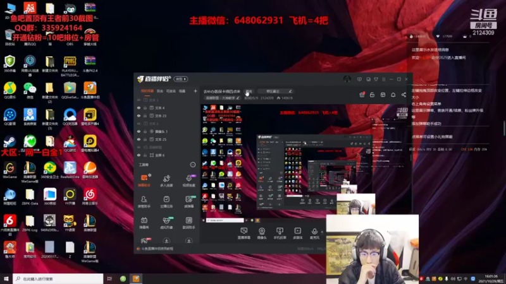Image resolution: width=506 pixels, height=284 pixels.
Task: Add a new scene with the plus button
Action: pos(195,91)
